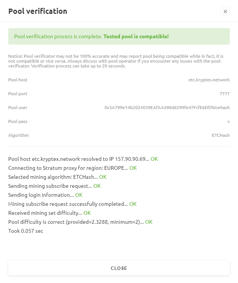Click the notice text about verificator accuracy
The width and height of the screenshot is (238, 283).
point(116,61)
